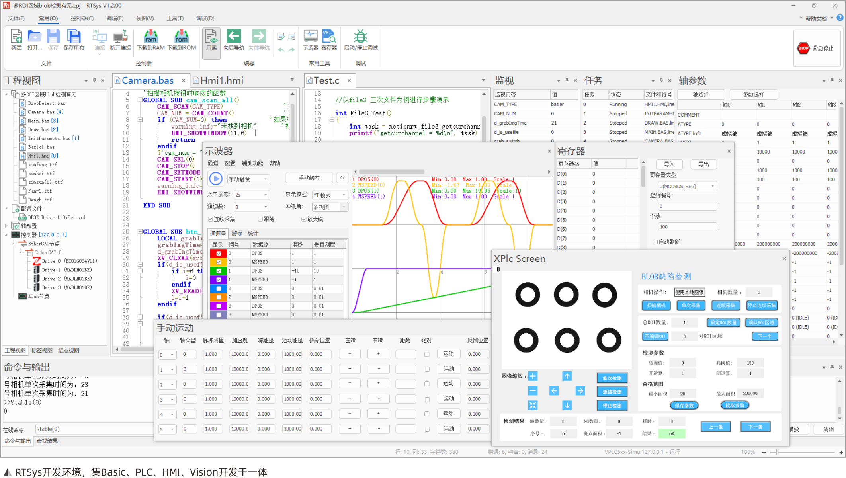Open the 显示模式 YT模式 dropdown

tap(330, 195)
